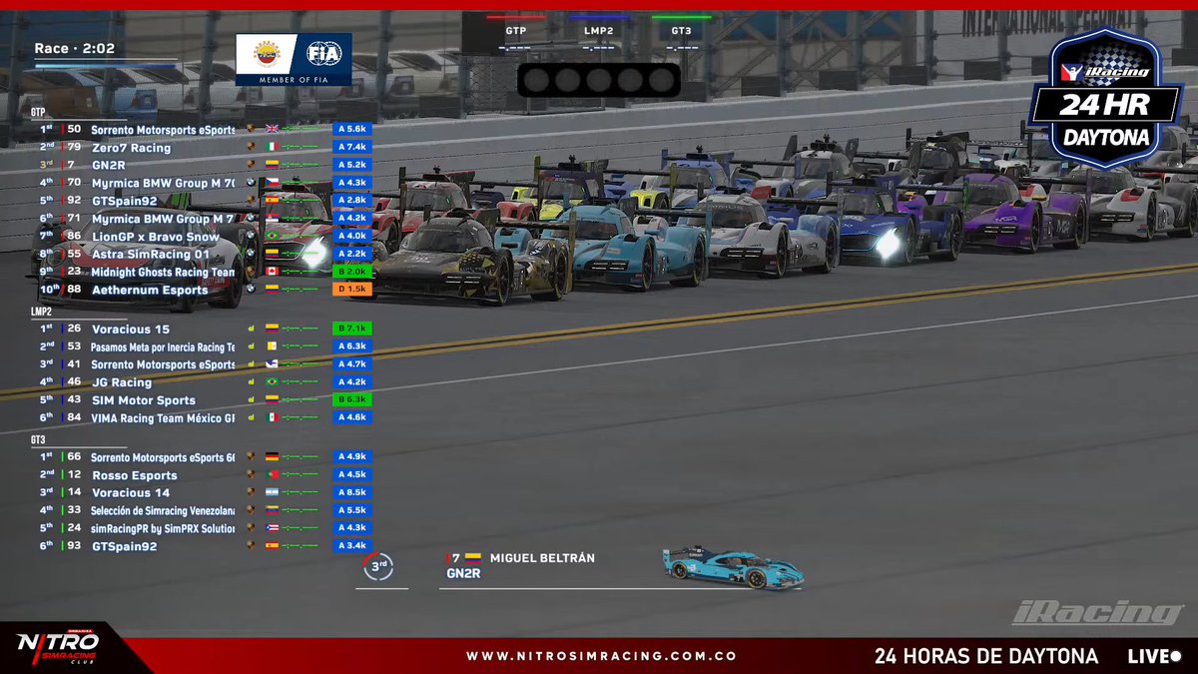This screenshot has width=1198, height=674.
Task: Click the British flag on Sorrento #50 row
Action: click(272, 130)
